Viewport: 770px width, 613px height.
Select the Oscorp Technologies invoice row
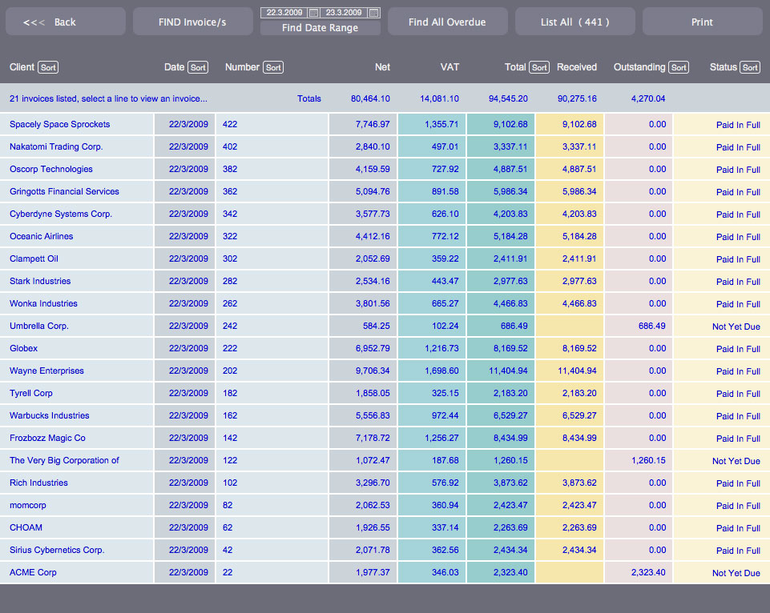coord(385,169)
